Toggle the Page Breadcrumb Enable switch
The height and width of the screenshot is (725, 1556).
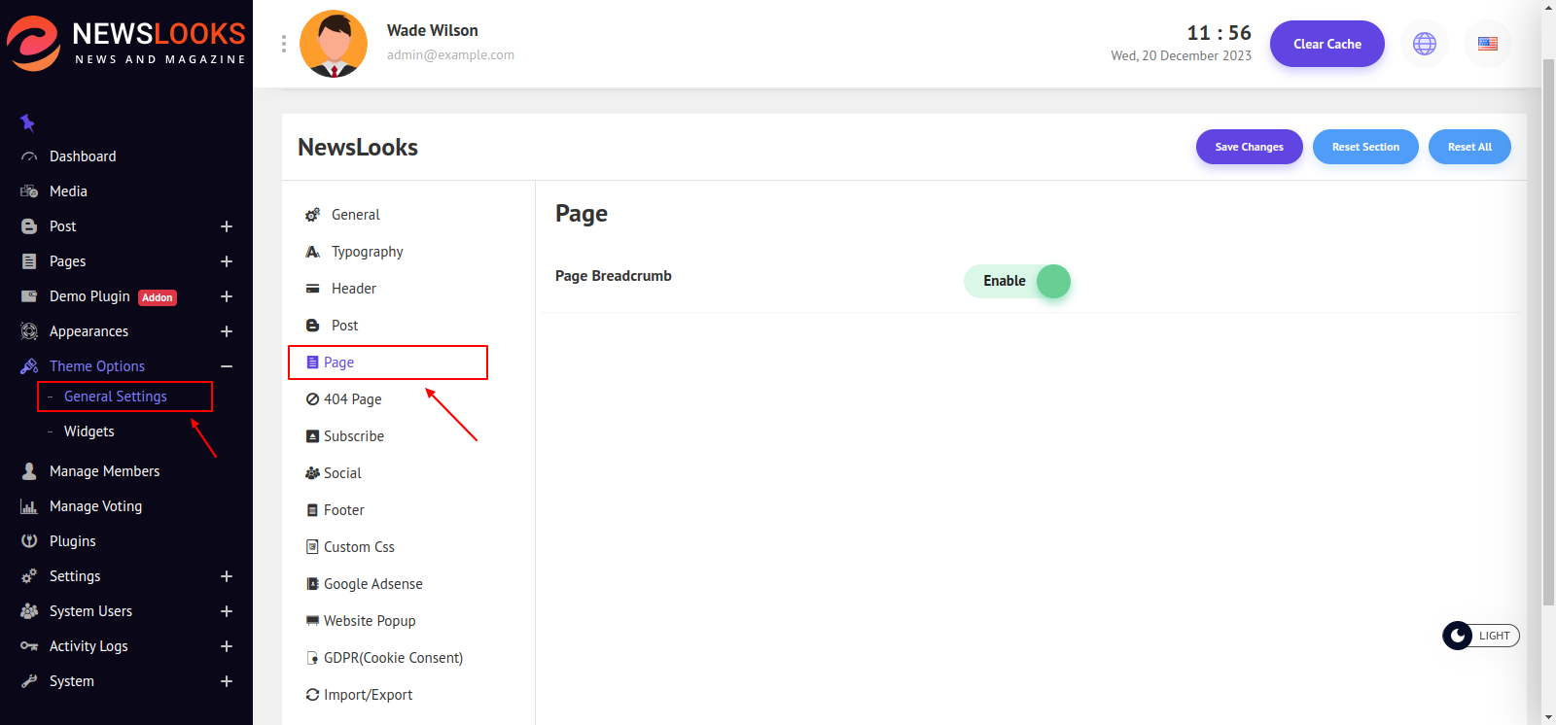[1017, 281]
